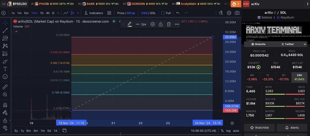Select the 1m timeframe

point(19,13)
